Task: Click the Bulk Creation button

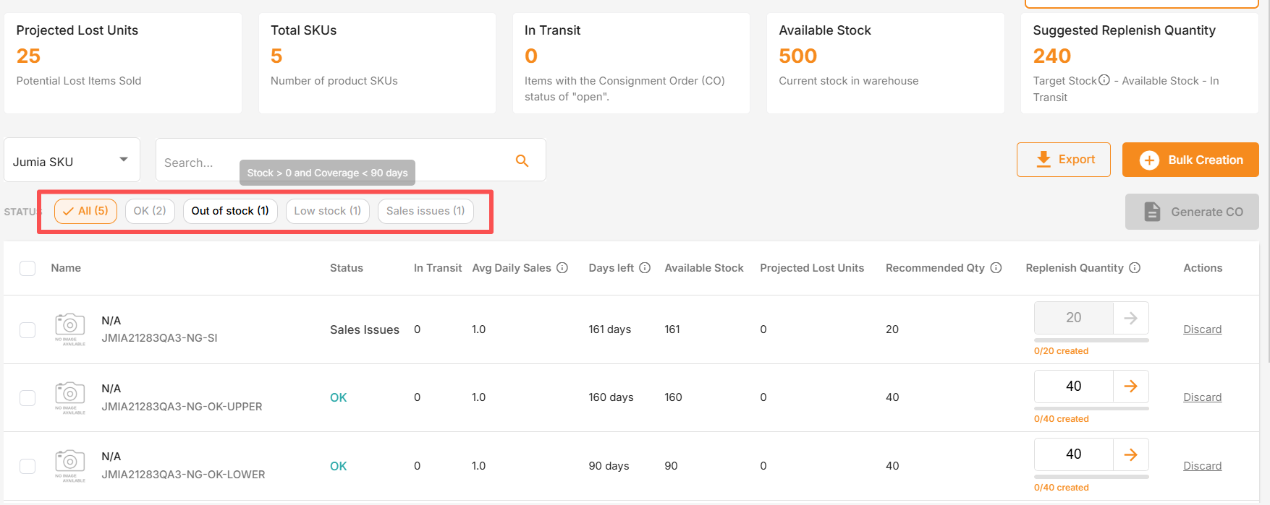Action: click(1190, 160)
